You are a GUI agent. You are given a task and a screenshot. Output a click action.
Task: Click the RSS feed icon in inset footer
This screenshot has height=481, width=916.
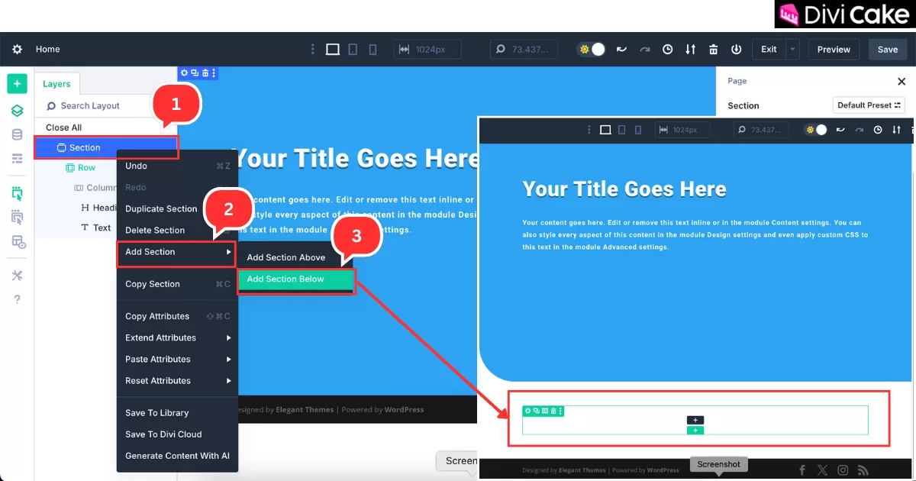[x=863, y=470]
